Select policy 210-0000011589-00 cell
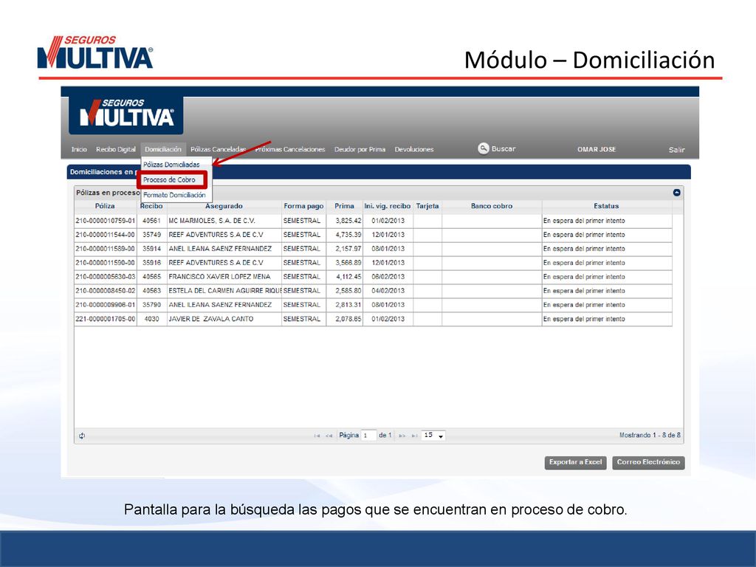The width and height of the screenshot is (756, 567). pos(105,249)
